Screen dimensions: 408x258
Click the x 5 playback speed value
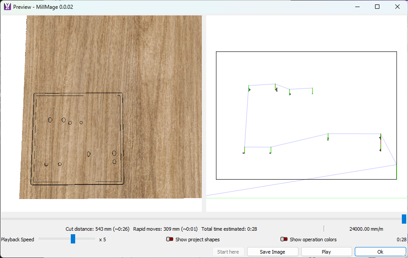click(102, 240)
